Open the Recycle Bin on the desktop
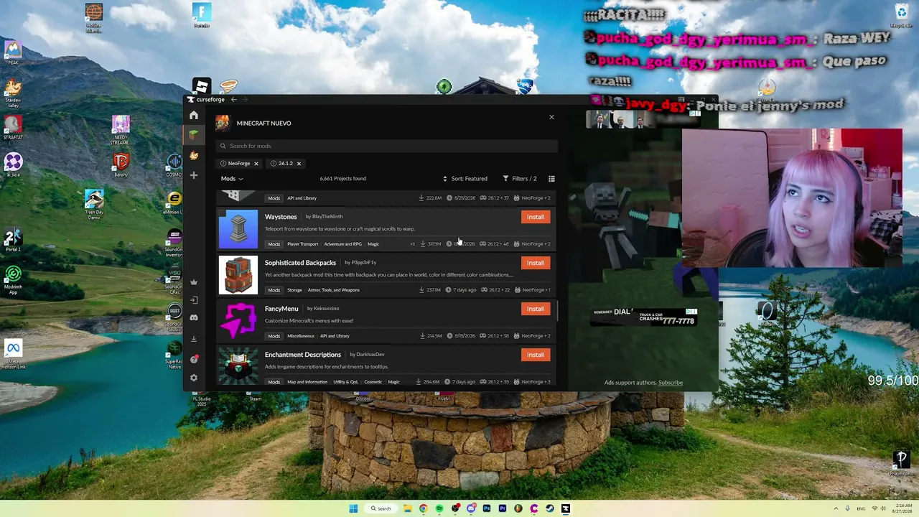The image size is (919, 517). (x=902, y=16)
